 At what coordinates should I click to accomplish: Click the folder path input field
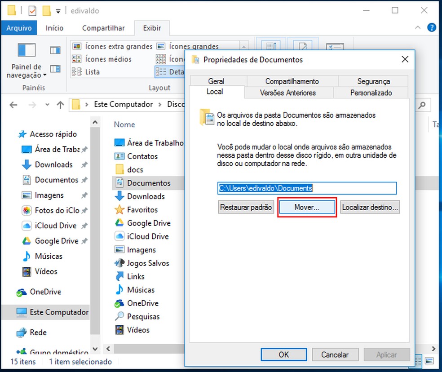[x=307, y=188]
